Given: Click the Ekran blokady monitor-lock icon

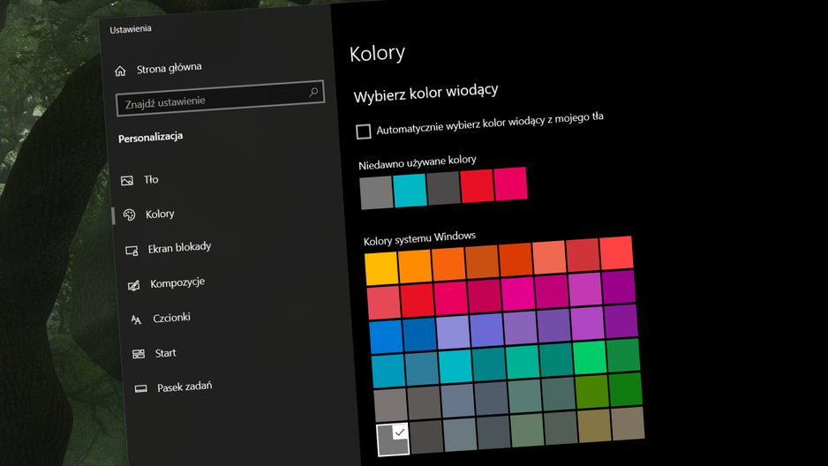Looking at the screenshot, I should tap(132, 250).
